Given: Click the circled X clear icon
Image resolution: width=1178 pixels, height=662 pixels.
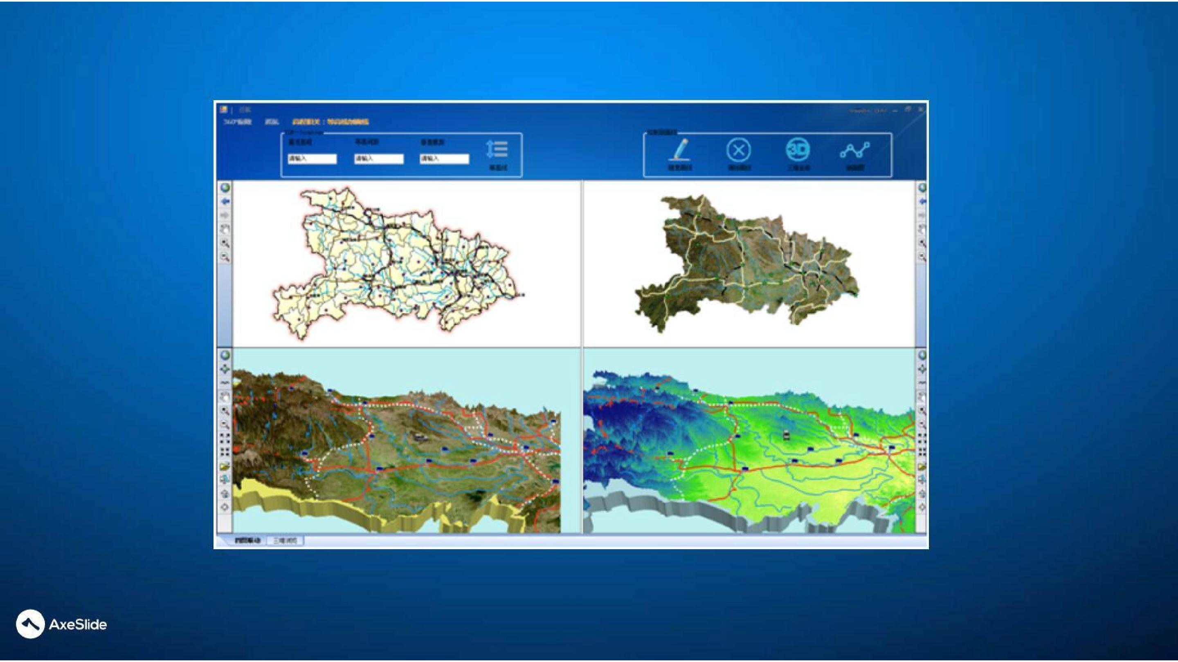Looking at the screenshot, I should tap(739, 150).
